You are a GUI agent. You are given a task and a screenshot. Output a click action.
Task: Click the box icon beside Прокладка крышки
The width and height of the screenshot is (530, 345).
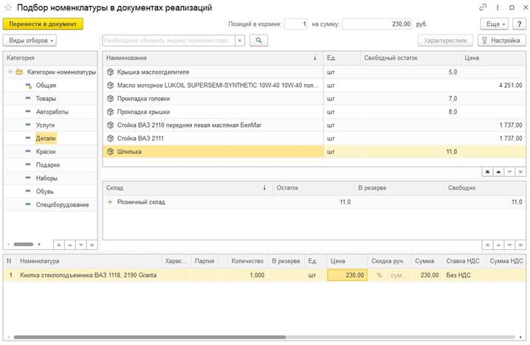110,112
